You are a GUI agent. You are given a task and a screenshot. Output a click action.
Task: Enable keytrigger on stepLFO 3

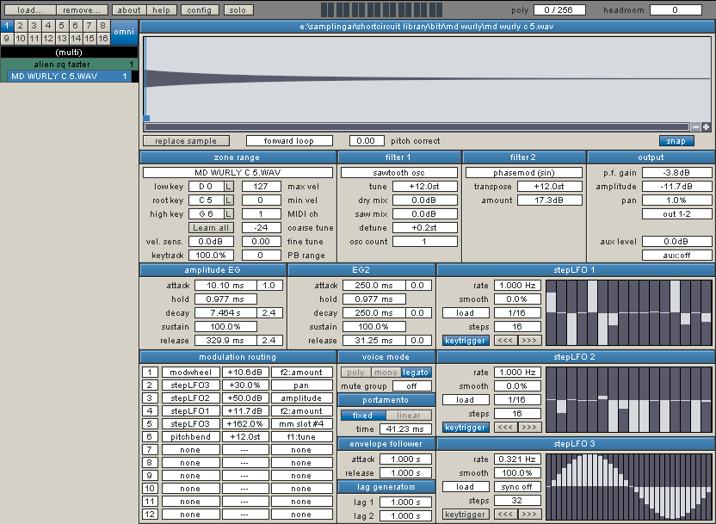point(465,515)
